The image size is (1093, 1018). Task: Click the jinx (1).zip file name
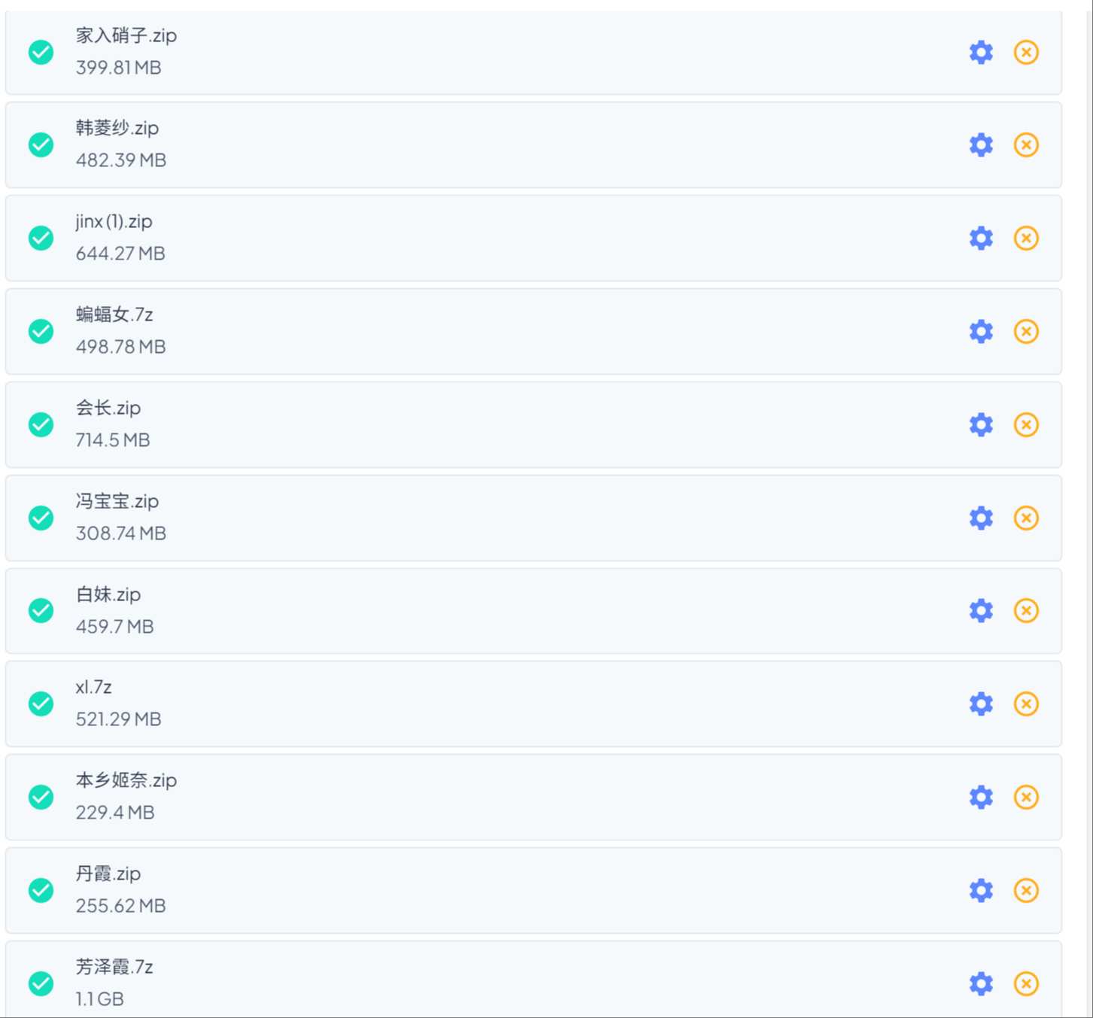tap(114, 221)
